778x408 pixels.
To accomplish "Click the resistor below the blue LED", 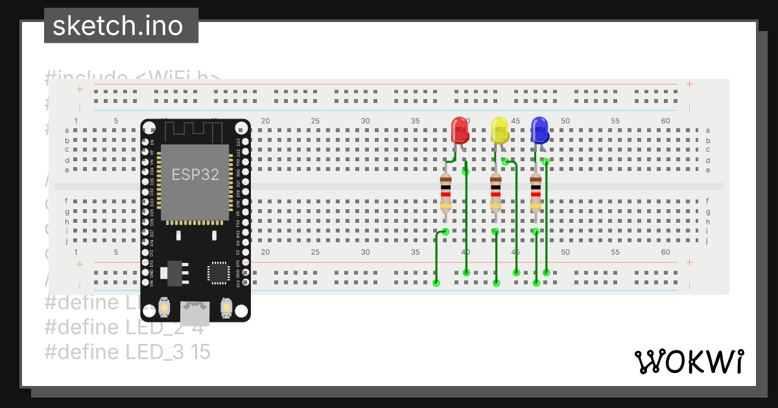I will (536, 193).
